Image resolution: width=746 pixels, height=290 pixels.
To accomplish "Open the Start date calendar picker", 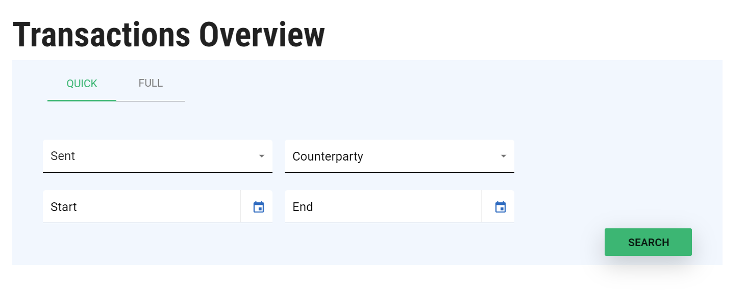I will coord(259,207).
